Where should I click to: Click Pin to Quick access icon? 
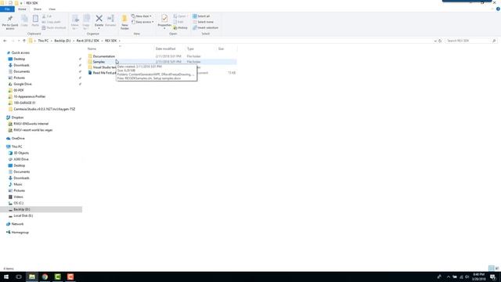(x=10, y=19)
